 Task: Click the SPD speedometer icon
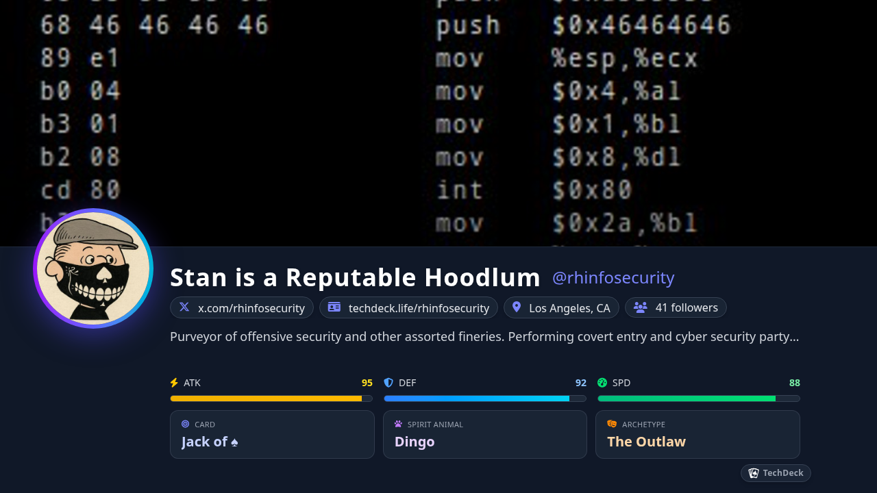tap(602, 383)
